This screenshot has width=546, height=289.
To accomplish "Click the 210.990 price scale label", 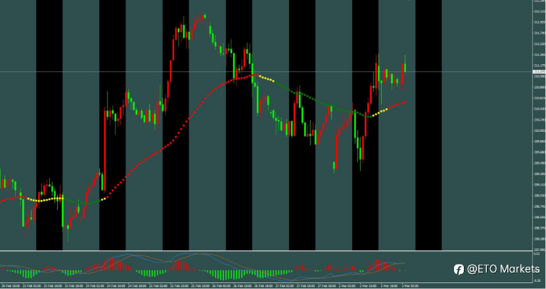I will click(x=539, y=76).
